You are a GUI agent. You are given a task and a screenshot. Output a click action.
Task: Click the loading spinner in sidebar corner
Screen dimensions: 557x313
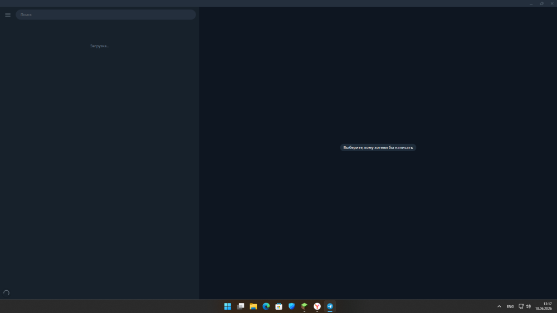tap(6, 293)
